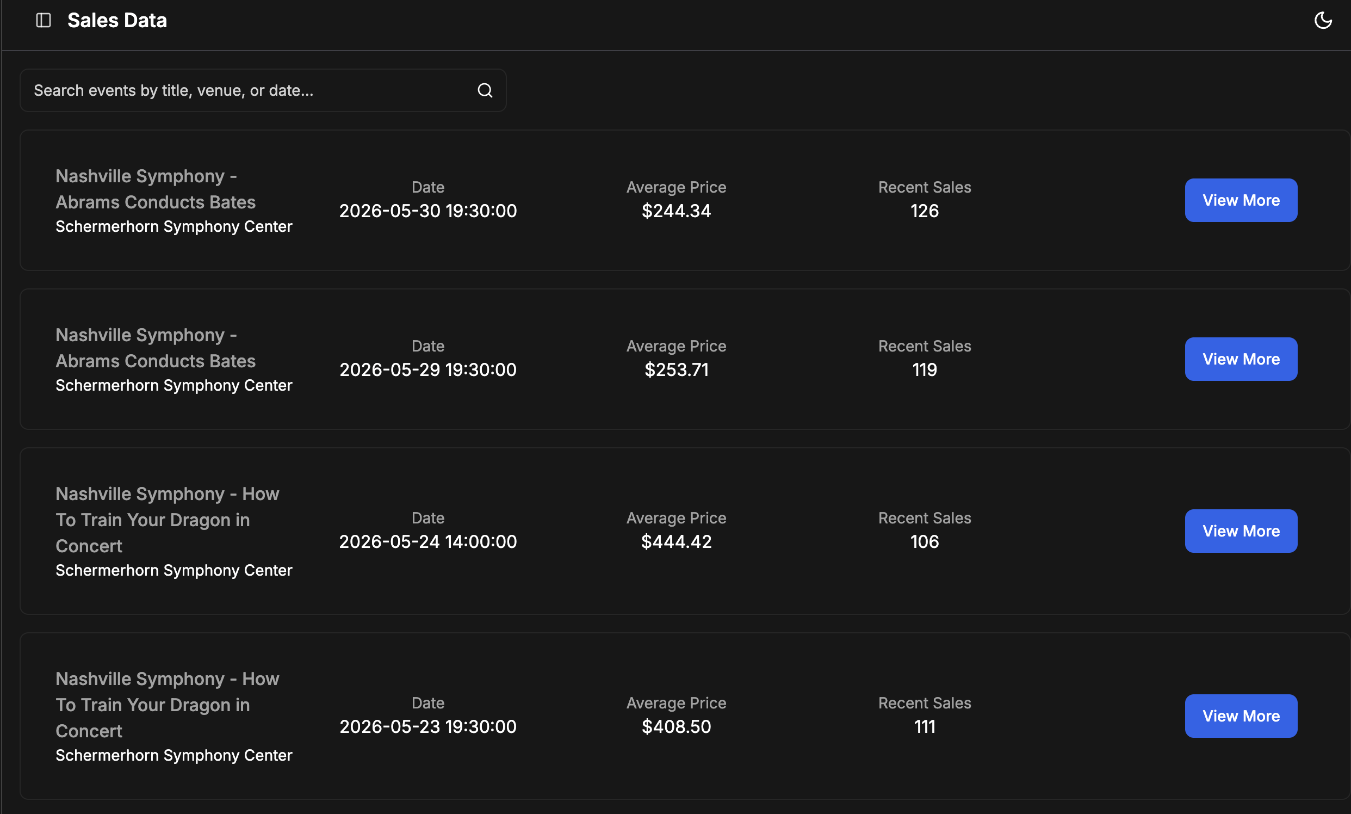This screenshot has width=1351, height=814.
Task: Click recent sales value 106
Action: point(925,542)
